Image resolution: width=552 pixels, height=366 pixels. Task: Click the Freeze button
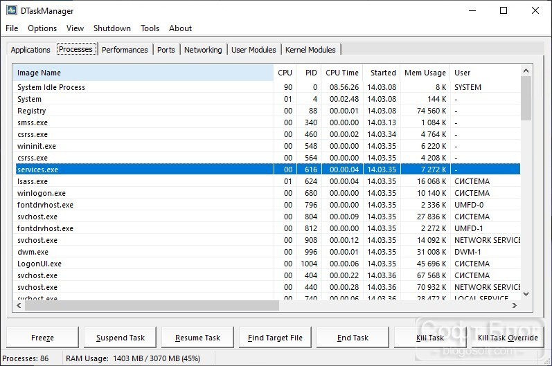tap(43, 338)
